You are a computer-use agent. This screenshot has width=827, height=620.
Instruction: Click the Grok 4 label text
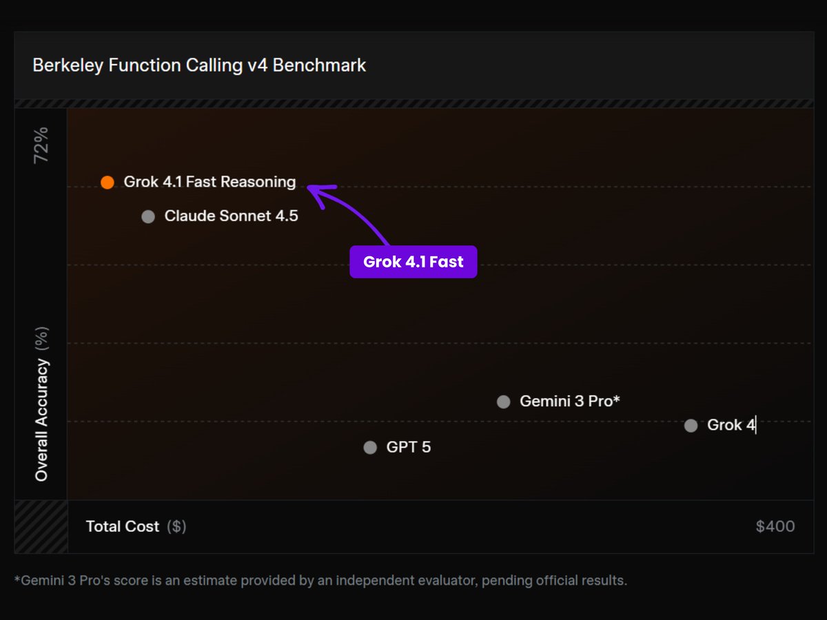731,425
